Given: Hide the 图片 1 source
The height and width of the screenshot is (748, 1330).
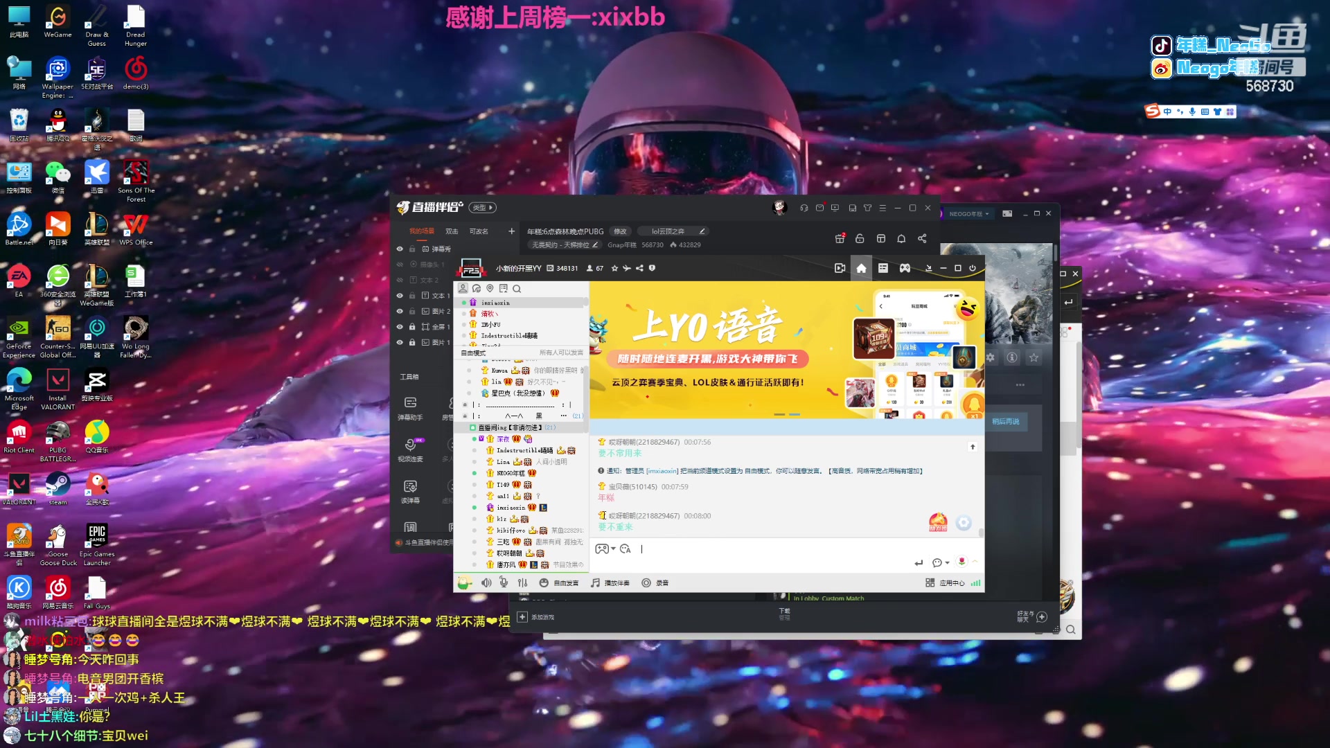Looking at the screenshot, I should (x=400, y=342).
